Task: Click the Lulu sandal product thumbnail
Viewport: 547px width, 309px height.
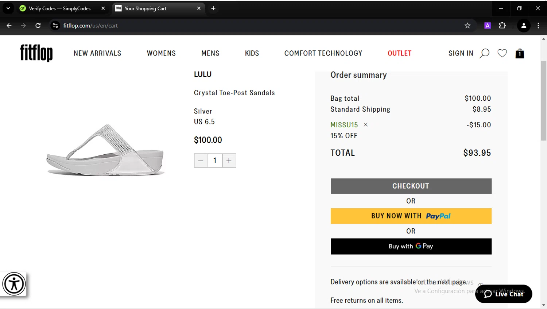Action: [105, 150]
